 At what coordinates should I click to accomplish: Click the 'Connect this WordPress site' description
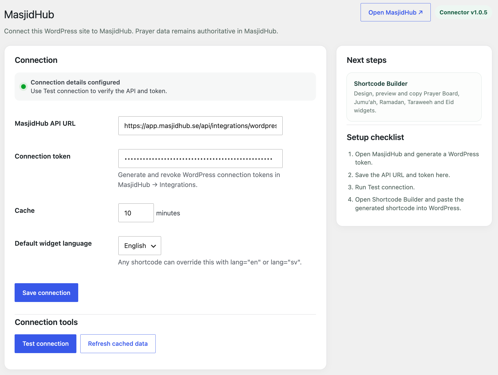point(141,31)
